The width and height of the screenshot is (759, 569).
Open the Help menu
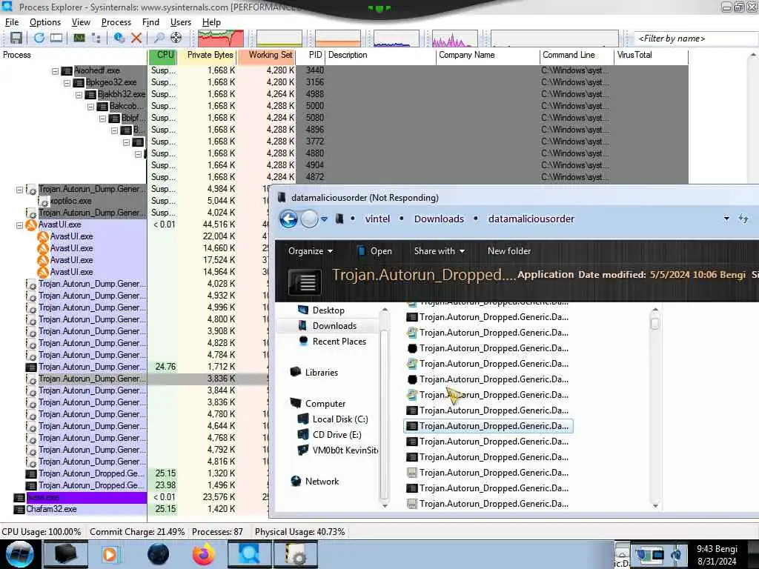coord(211,22)
